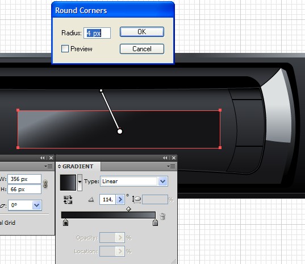The width and height of the screenshot is (305, 264).
Task: Click the Reverse Gradient icon
Action: 68,200
